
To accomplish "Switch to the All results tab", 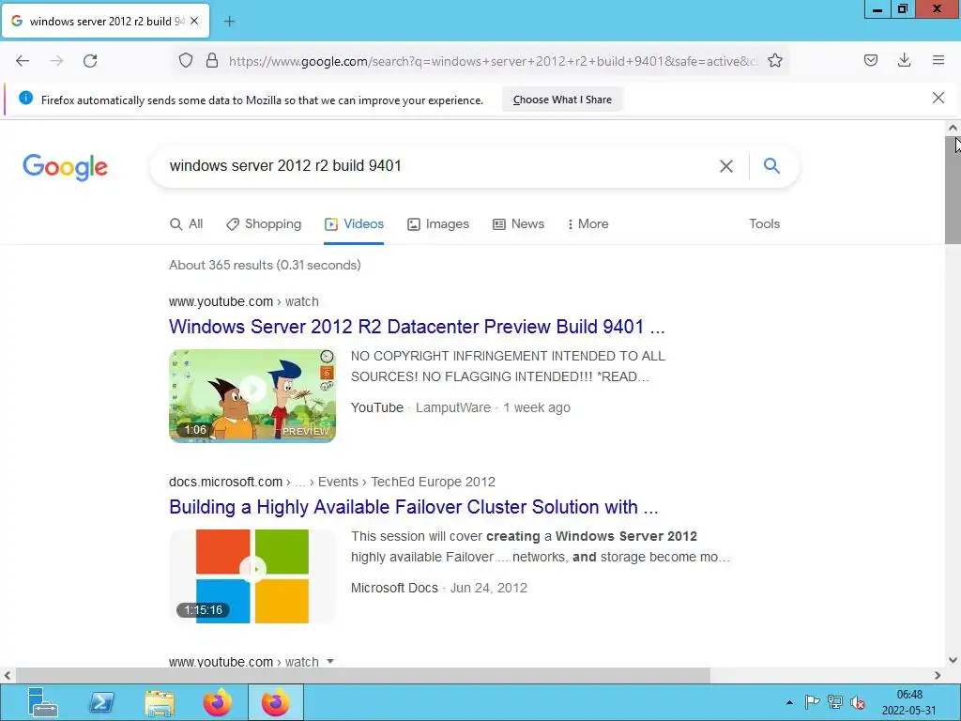I will click(x=187, y=223).
